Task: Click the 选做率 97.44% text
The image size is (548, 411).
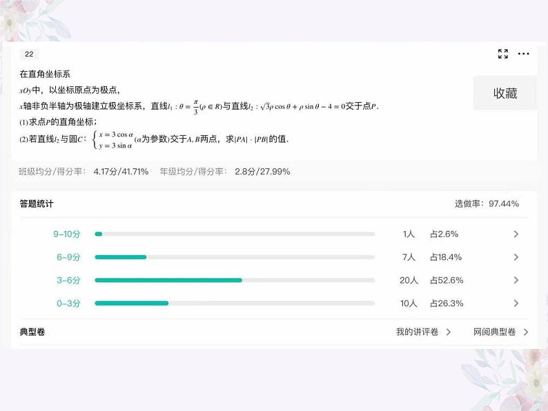Action: (x=487, y=204)
